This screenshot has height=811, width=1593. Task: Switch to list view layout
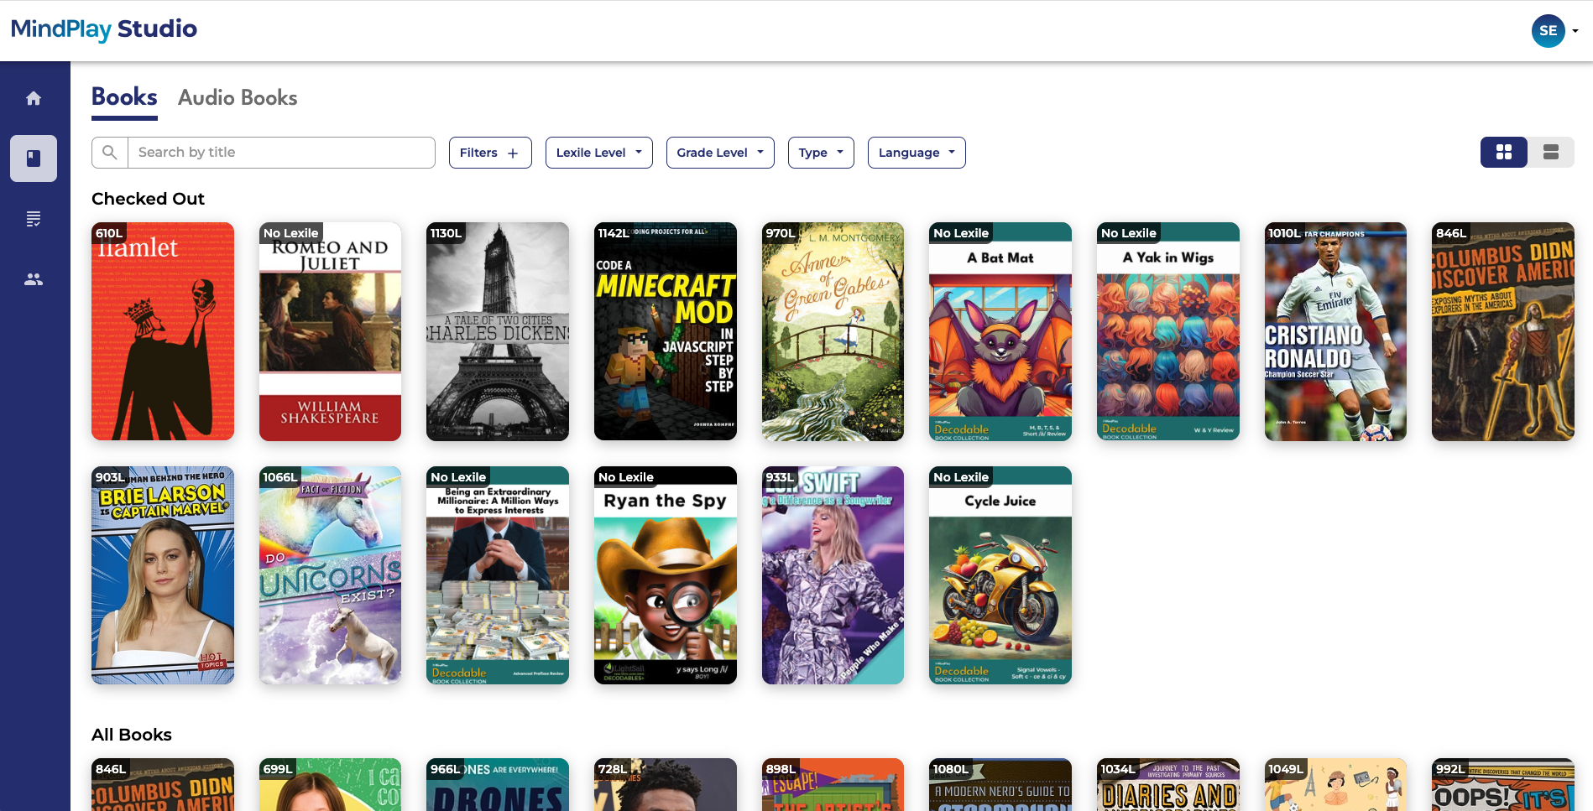[x=1550, y=153]
